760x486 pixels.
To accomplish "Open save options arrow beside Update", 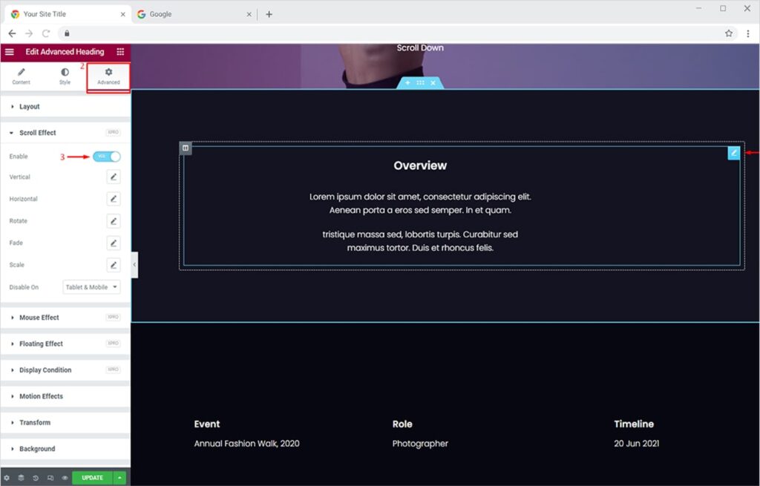I will [119, 478].
